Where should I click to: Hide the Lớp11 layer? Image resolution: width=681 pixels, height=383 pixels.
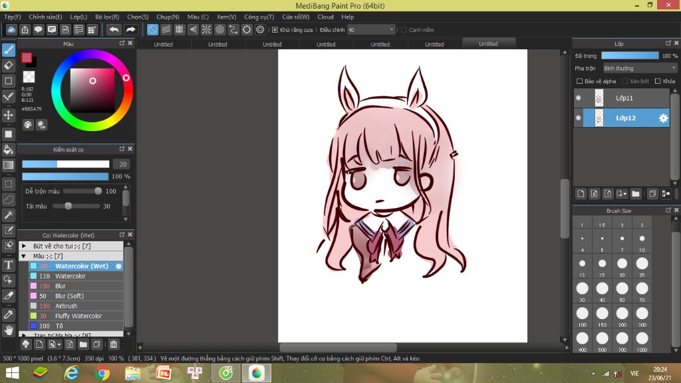tap(579, 98)
